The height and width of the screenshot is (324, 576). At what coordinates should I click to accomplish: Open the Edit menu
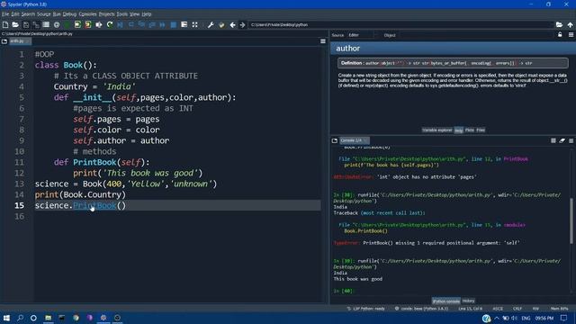click(x=15, y=14)
